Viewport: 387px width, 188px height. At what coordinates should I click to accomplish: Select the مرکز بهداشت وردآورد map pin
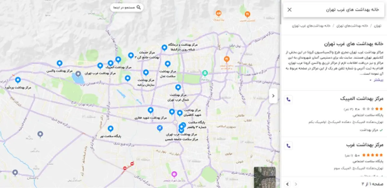click(18, 80)
